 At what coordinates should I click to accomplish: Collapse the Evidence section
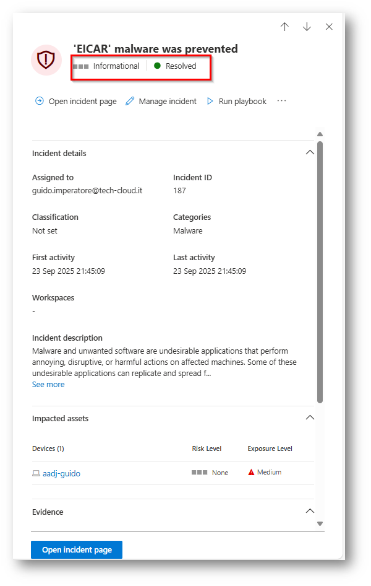(x=310, y=512)
